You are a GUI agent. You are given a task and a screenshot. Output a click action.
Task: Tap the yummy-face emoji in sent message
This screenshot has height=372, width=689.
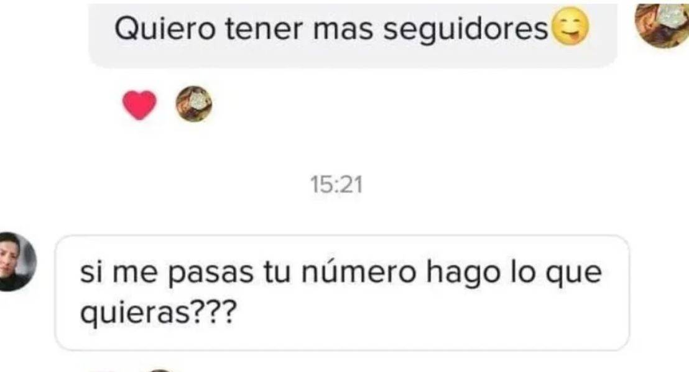pyautogui.click(x=570, y=26)
